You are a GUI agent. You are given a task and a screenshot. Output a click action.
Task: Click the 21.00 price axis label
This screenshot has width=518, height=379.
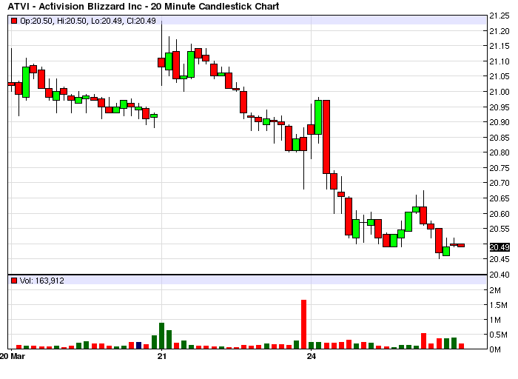499,92
